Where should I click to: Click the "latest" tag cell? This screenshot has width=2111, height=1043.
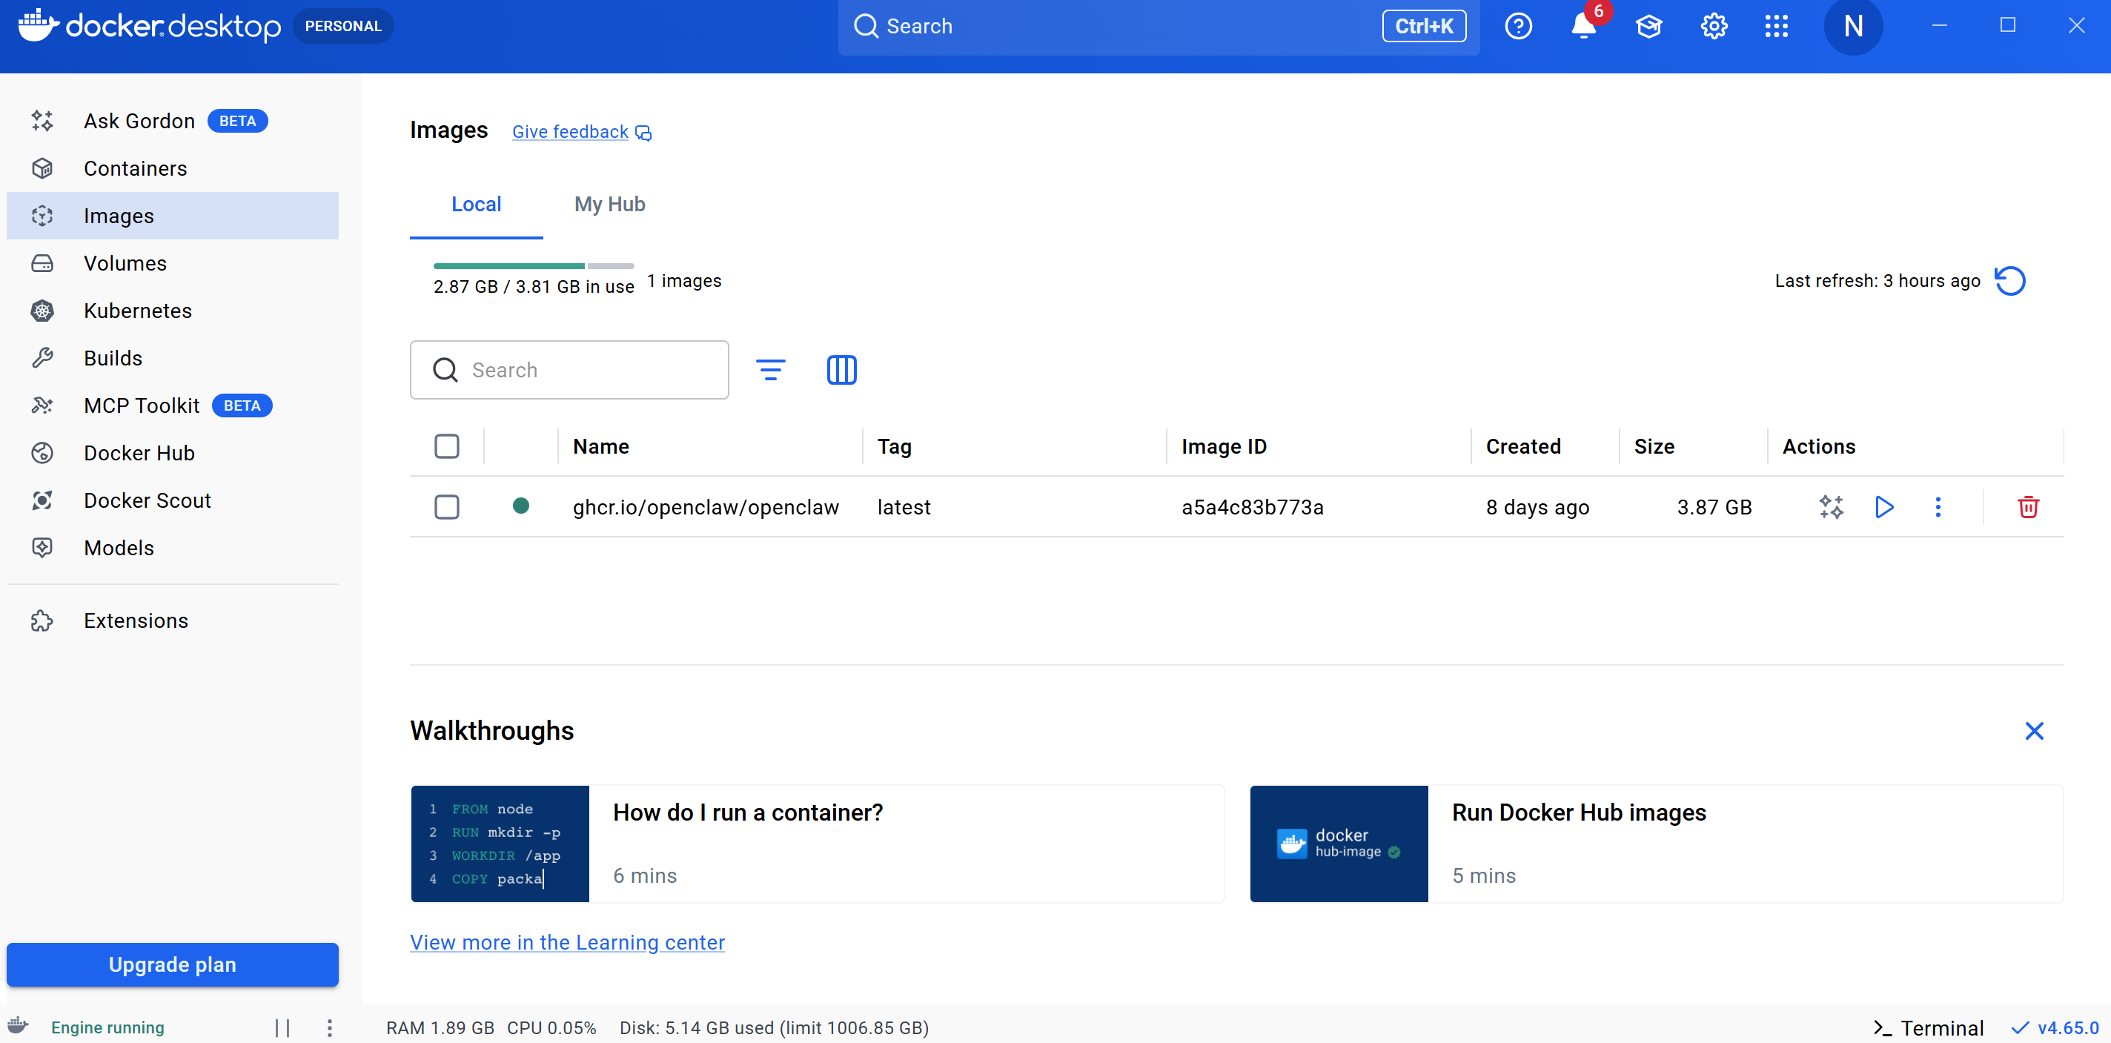[904, 507]
